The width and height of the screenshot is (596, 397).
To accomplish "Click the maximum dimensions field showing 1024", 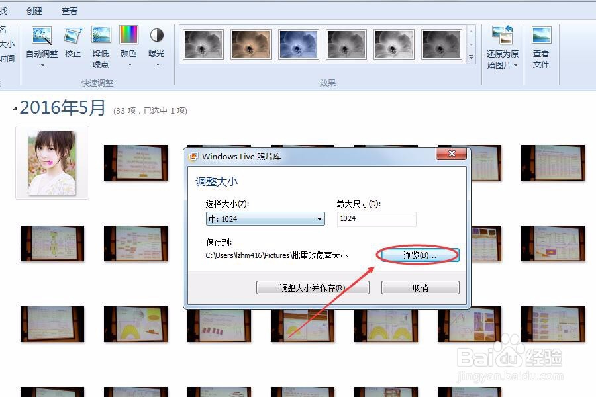I will (x=376, y=219).
